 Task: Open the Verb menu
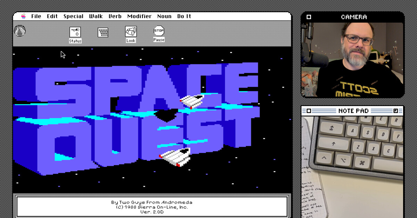[x=115, y=16]
